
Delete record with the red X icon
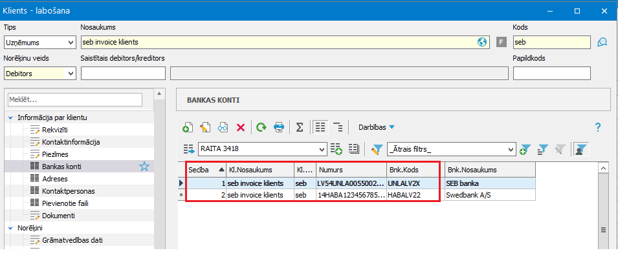click(x=241, y=127)
